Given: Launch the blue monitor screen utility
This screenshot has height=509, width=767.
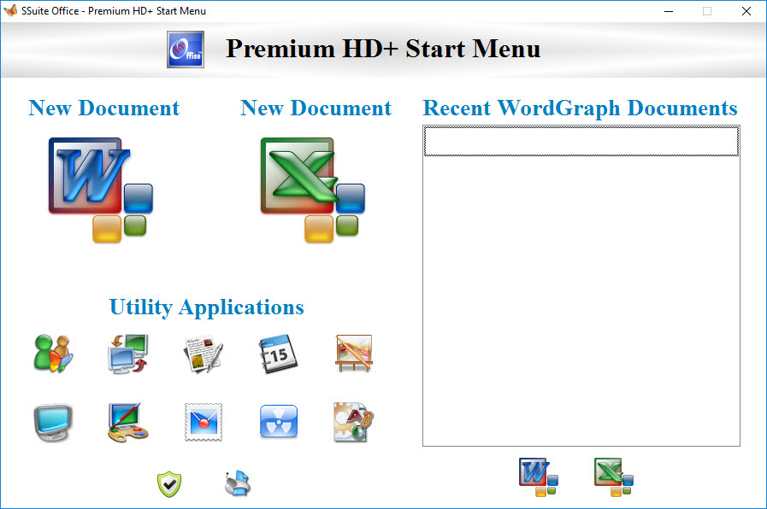Looking at the screenshot, I should tap(53, 423).
